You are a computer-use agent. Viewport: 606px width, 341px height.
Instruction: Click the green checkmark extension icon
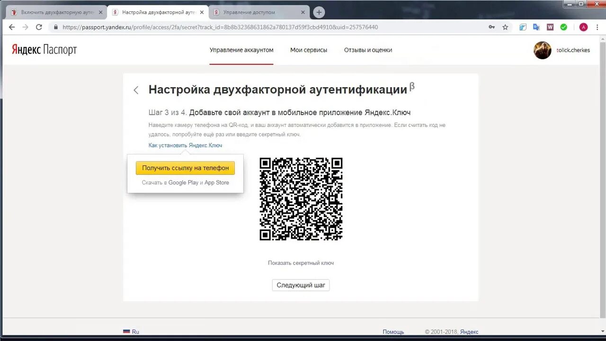coord(563,27)
